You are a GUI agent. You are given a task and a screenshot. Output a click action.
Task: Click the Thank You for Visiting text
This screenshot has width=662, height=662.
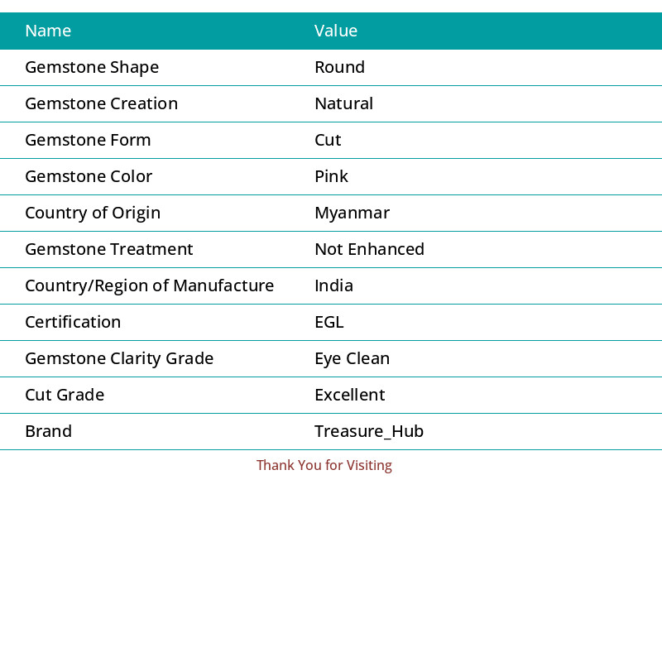324,465
